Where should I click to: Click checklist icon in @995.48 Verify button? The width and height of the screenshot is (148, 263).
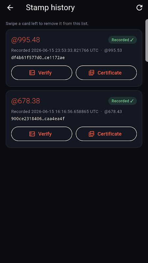click(32, 73)
